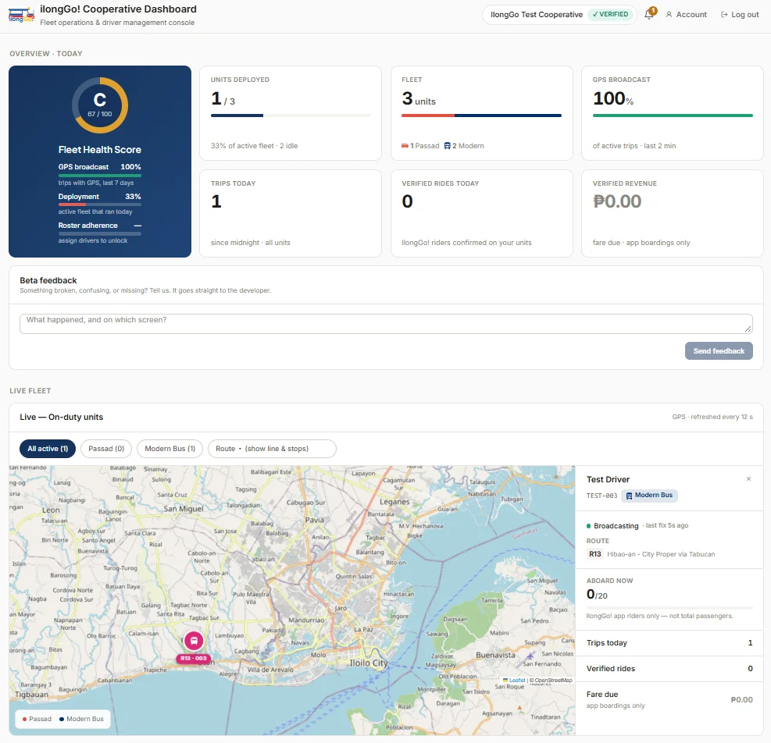Click the Verified rides row in driver panel
Screen dimensions: 771x743
(669, 668)
